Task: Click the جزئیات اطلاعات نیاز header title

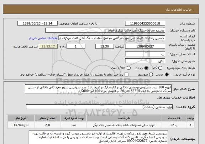Action: [179, 10]
